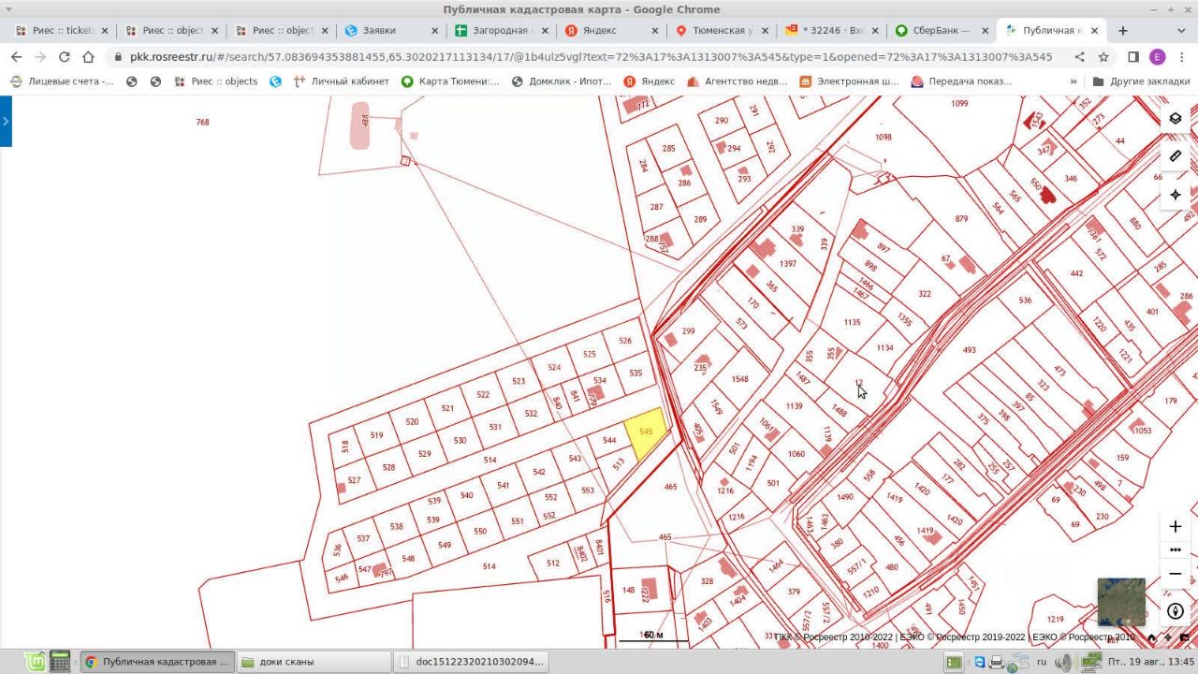Viewport: 1198px width, 674px height.
Task: Click the address bar URL field
Action: pos(590,57)
